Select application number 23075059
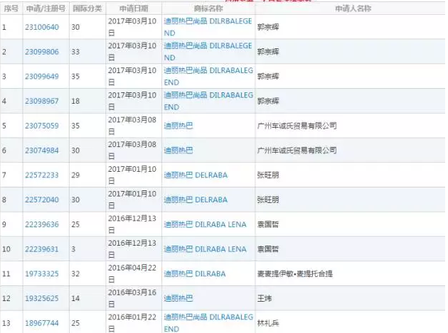448x333 pixels. click(41, 126)
